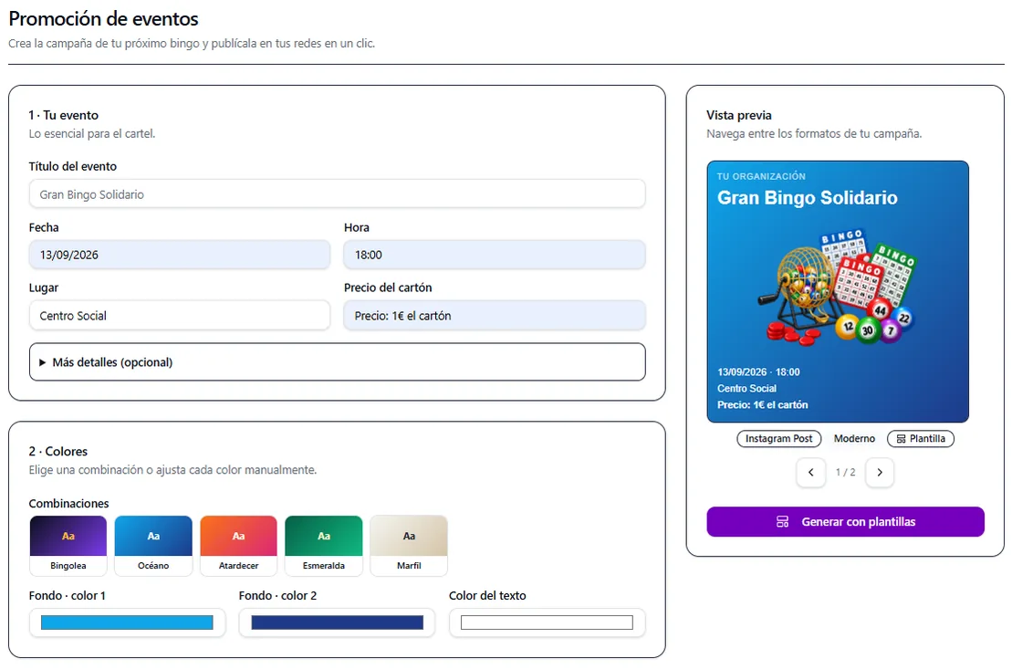
Task: Choose the Esmeralda color preset
Action: [323, 546]
